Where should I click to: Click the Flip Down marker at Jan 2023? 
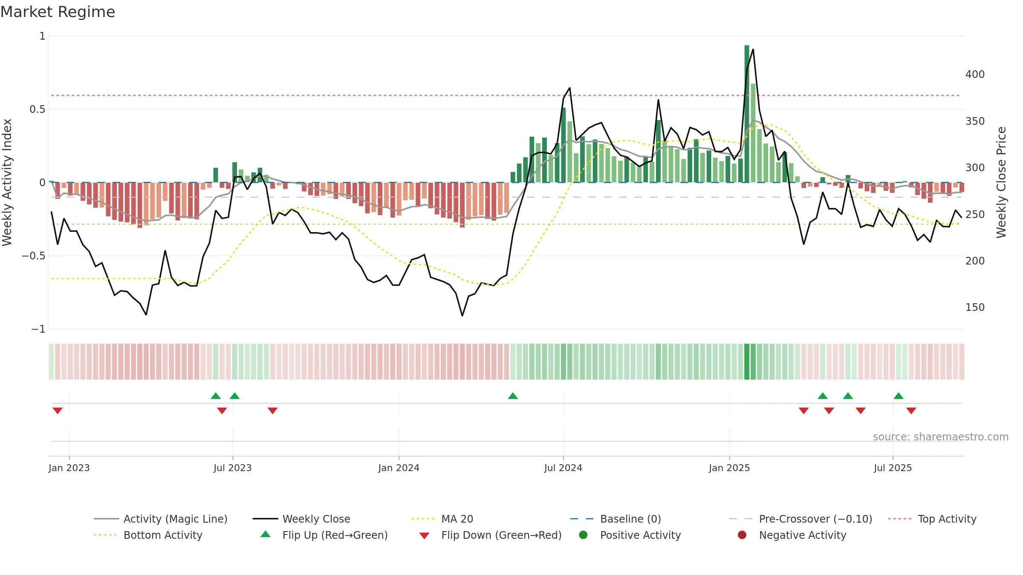click(x=58, y=411)
